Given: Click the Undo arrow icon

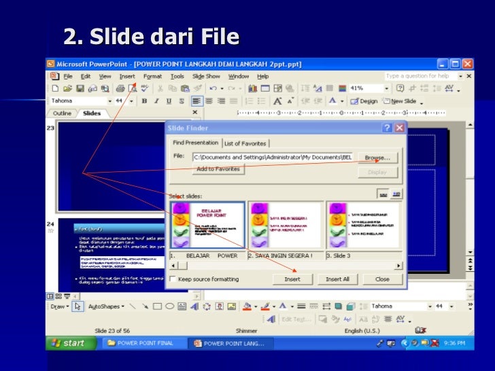Looking at the screenshot, I should (x=214, y=88).
